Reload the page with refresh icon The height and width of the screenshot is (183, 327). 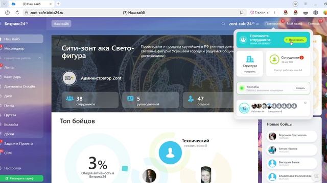(x=17, y=13)
